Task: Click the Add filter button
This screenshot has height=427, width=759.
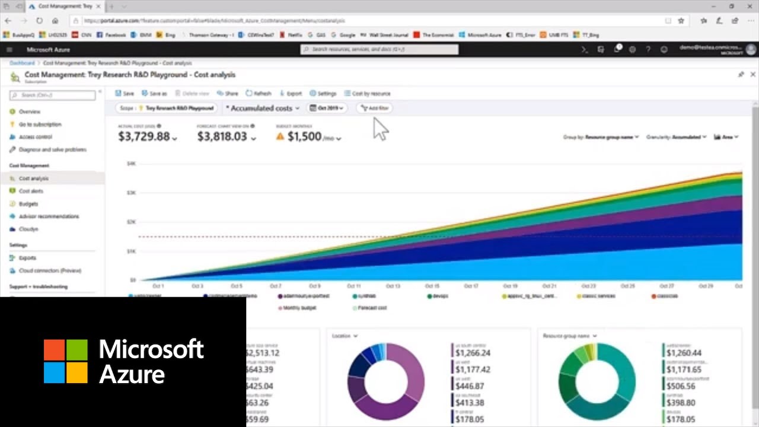Action: pos(375,108)
